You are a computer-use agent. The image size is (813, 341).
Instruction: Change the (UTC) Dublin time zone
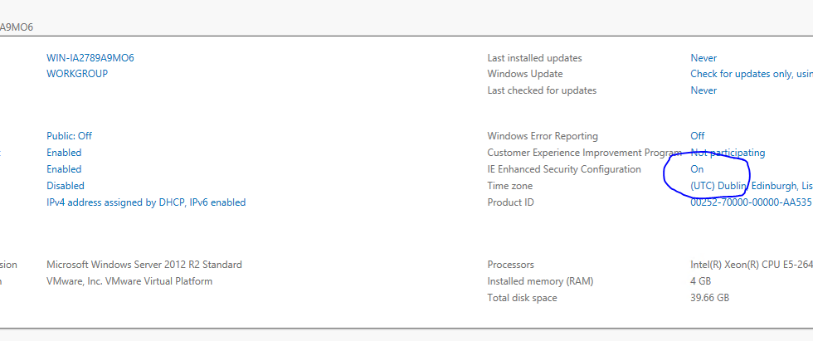click(x=752, y=186)
